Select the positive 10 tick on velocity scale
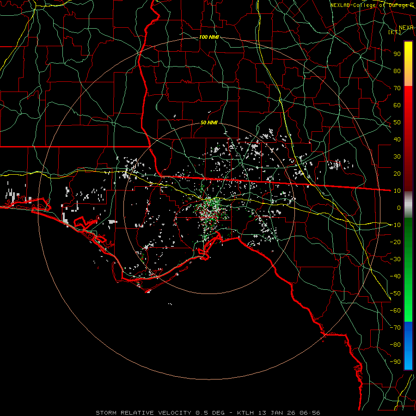416x416 pixels. click(397, 191)
